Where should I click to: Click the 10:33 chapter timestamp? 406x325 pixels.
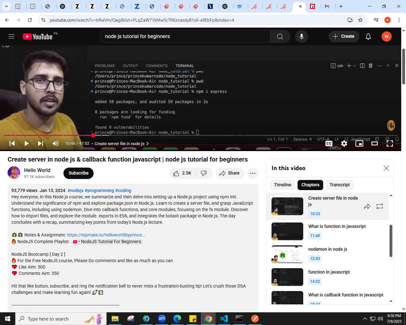click(x=315, y=214)
